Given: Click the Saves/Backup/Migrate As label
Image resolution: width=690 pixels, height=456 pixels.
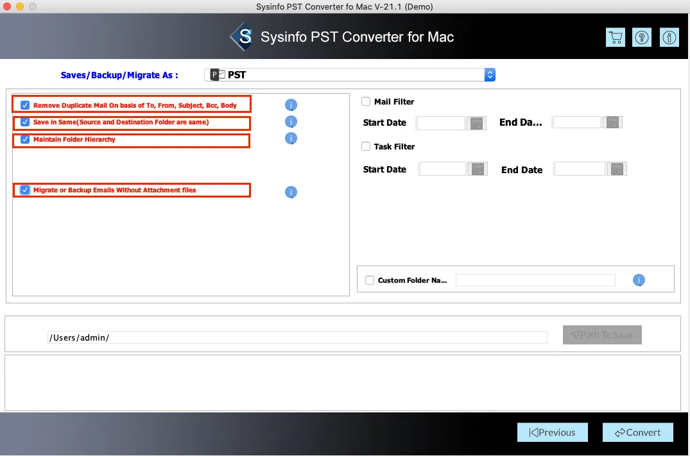Looking at the screenshot, I should [119, 75].
